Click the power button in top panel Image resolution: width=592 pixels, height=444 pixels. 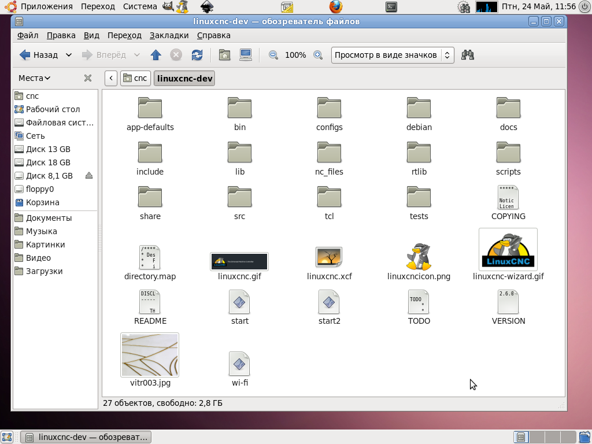point(584,6)
